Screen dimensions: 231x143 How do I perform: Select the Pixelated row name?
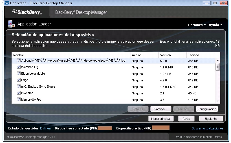[27, 93]
